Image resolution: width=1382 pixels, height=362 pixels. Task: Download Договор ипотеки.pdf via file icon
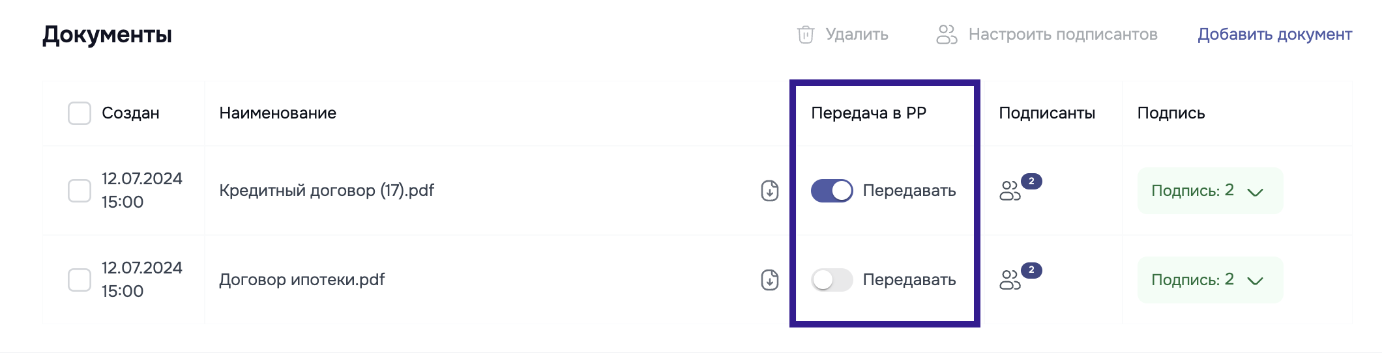[x=770, y=280]
